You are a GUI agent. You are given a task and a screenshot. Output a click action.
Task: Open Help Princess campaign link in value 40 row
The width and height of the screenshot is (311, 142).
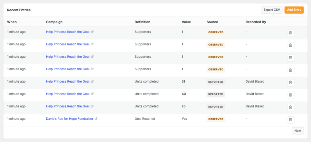pos(68,94)
